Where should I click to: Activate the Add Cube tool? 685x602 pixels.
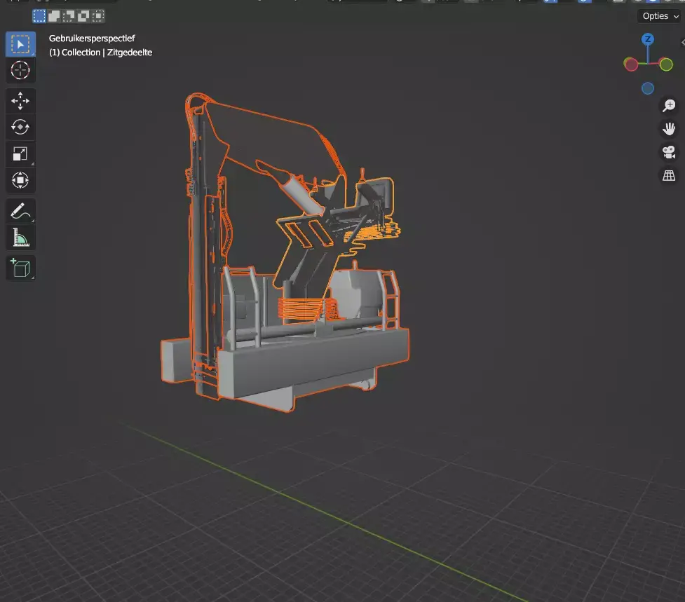tap(20, 267)
